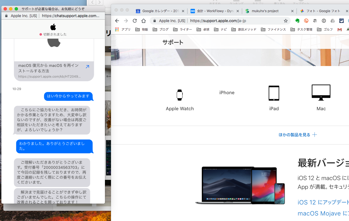Click message containing 受付番号 20000034563703
Viewport: 349px width, 221px height.
pyautogui.click(x=52, y=172)
